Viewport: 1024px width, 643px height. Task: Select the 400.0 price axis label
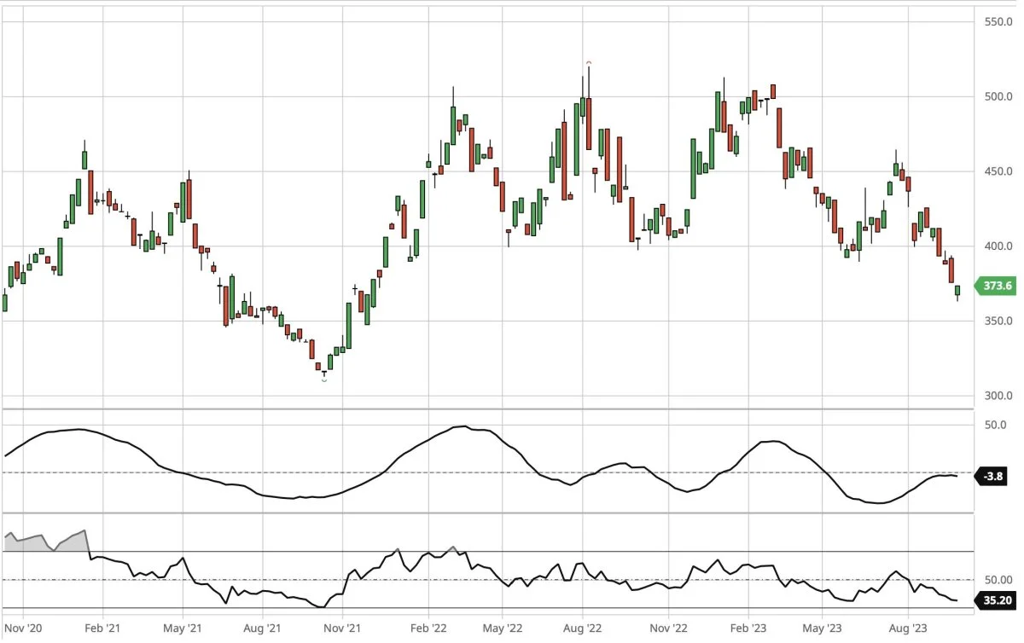click(997, 246)
